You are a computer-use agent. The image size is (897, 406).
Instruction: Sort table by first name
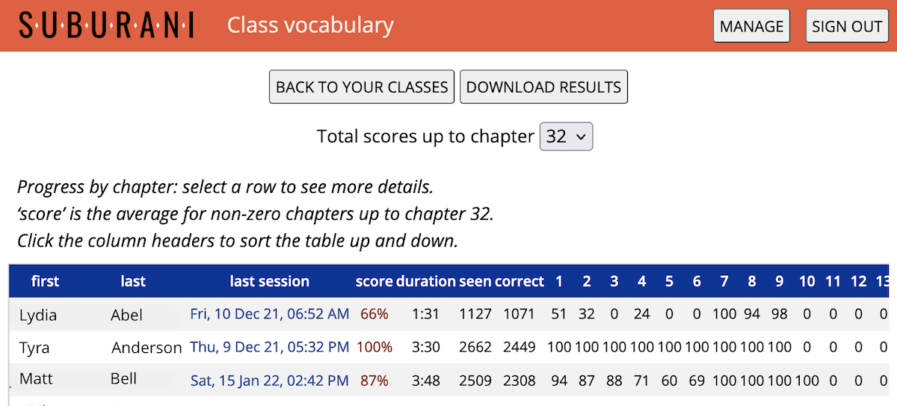tap(45, 281)
